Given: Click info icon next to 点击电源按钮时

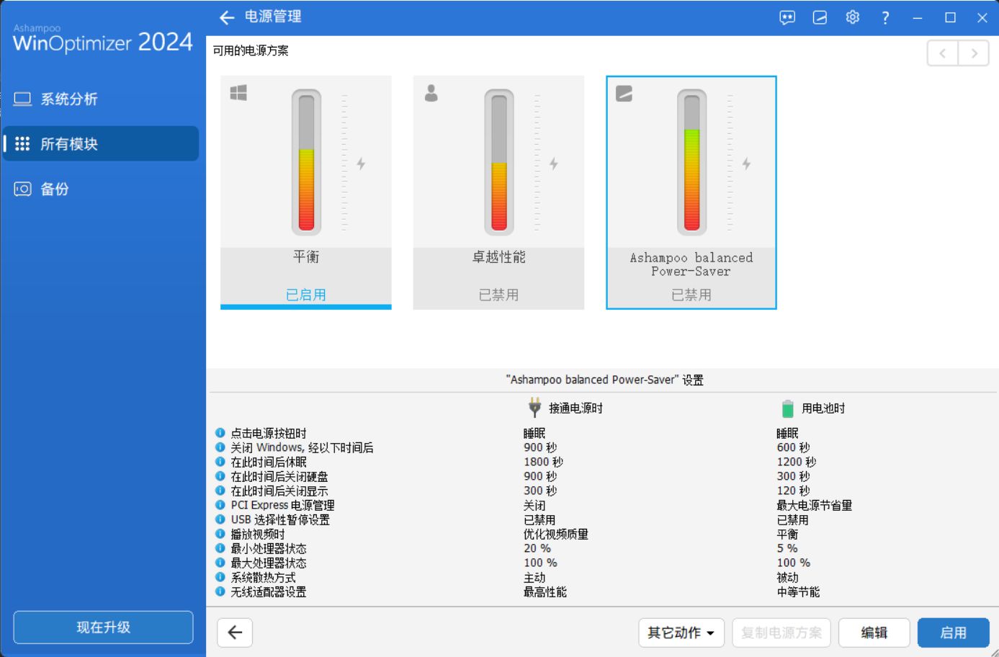Looking at the screenshot, I should click(220, 433).
